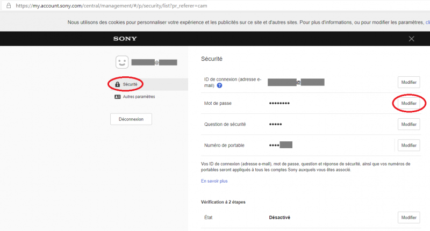Edit the Question de sécurité via Modifier
Image resolution: width=430 pixels, height=231 pixels.
[x=408, y=124]
